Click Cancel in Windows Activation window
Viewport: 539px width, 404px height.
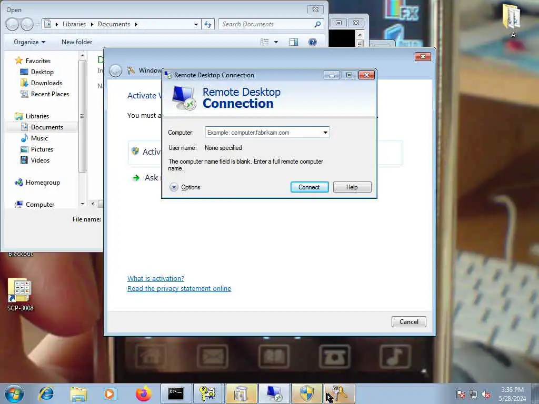(x=408, y=322)
